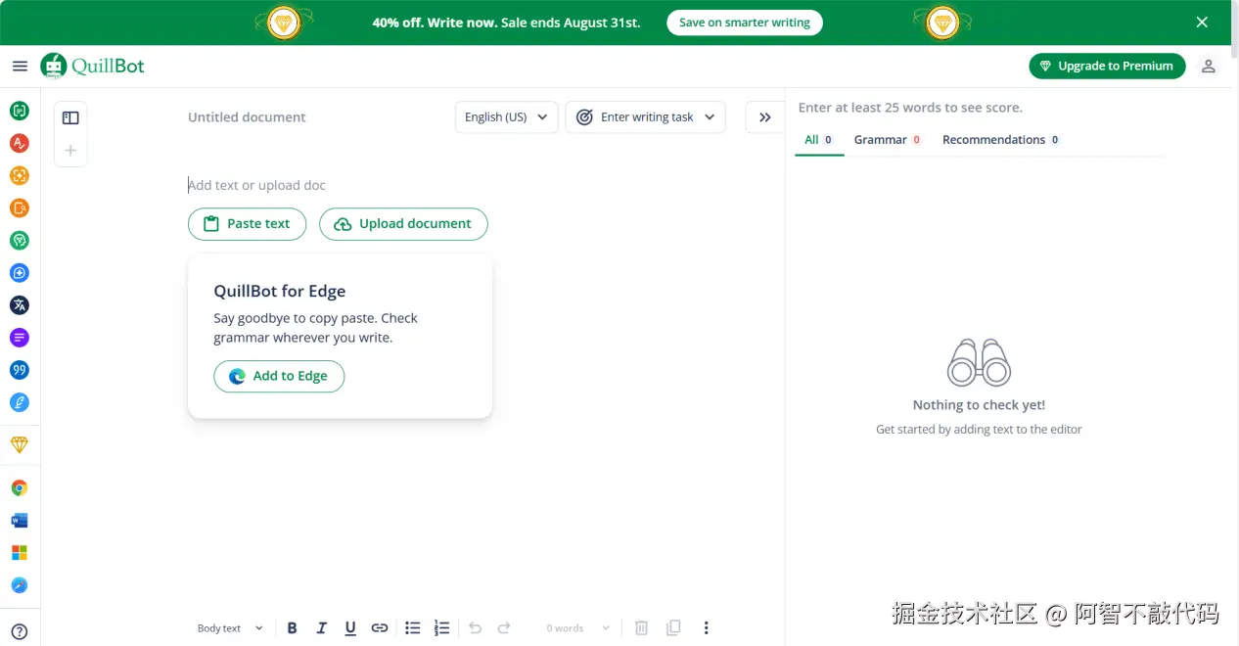Click the Premium diamond sidebar icon

20,444
